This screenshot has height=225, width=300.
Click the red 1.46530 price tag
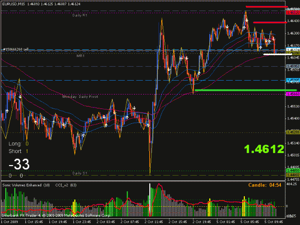point(293,13)
